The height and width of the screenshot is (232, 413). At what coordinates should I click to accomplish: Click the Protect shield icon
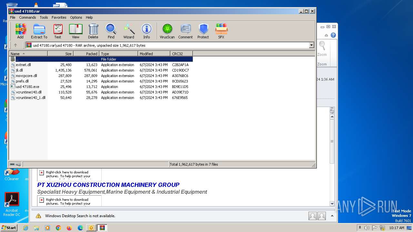click(x=203, y=31)
